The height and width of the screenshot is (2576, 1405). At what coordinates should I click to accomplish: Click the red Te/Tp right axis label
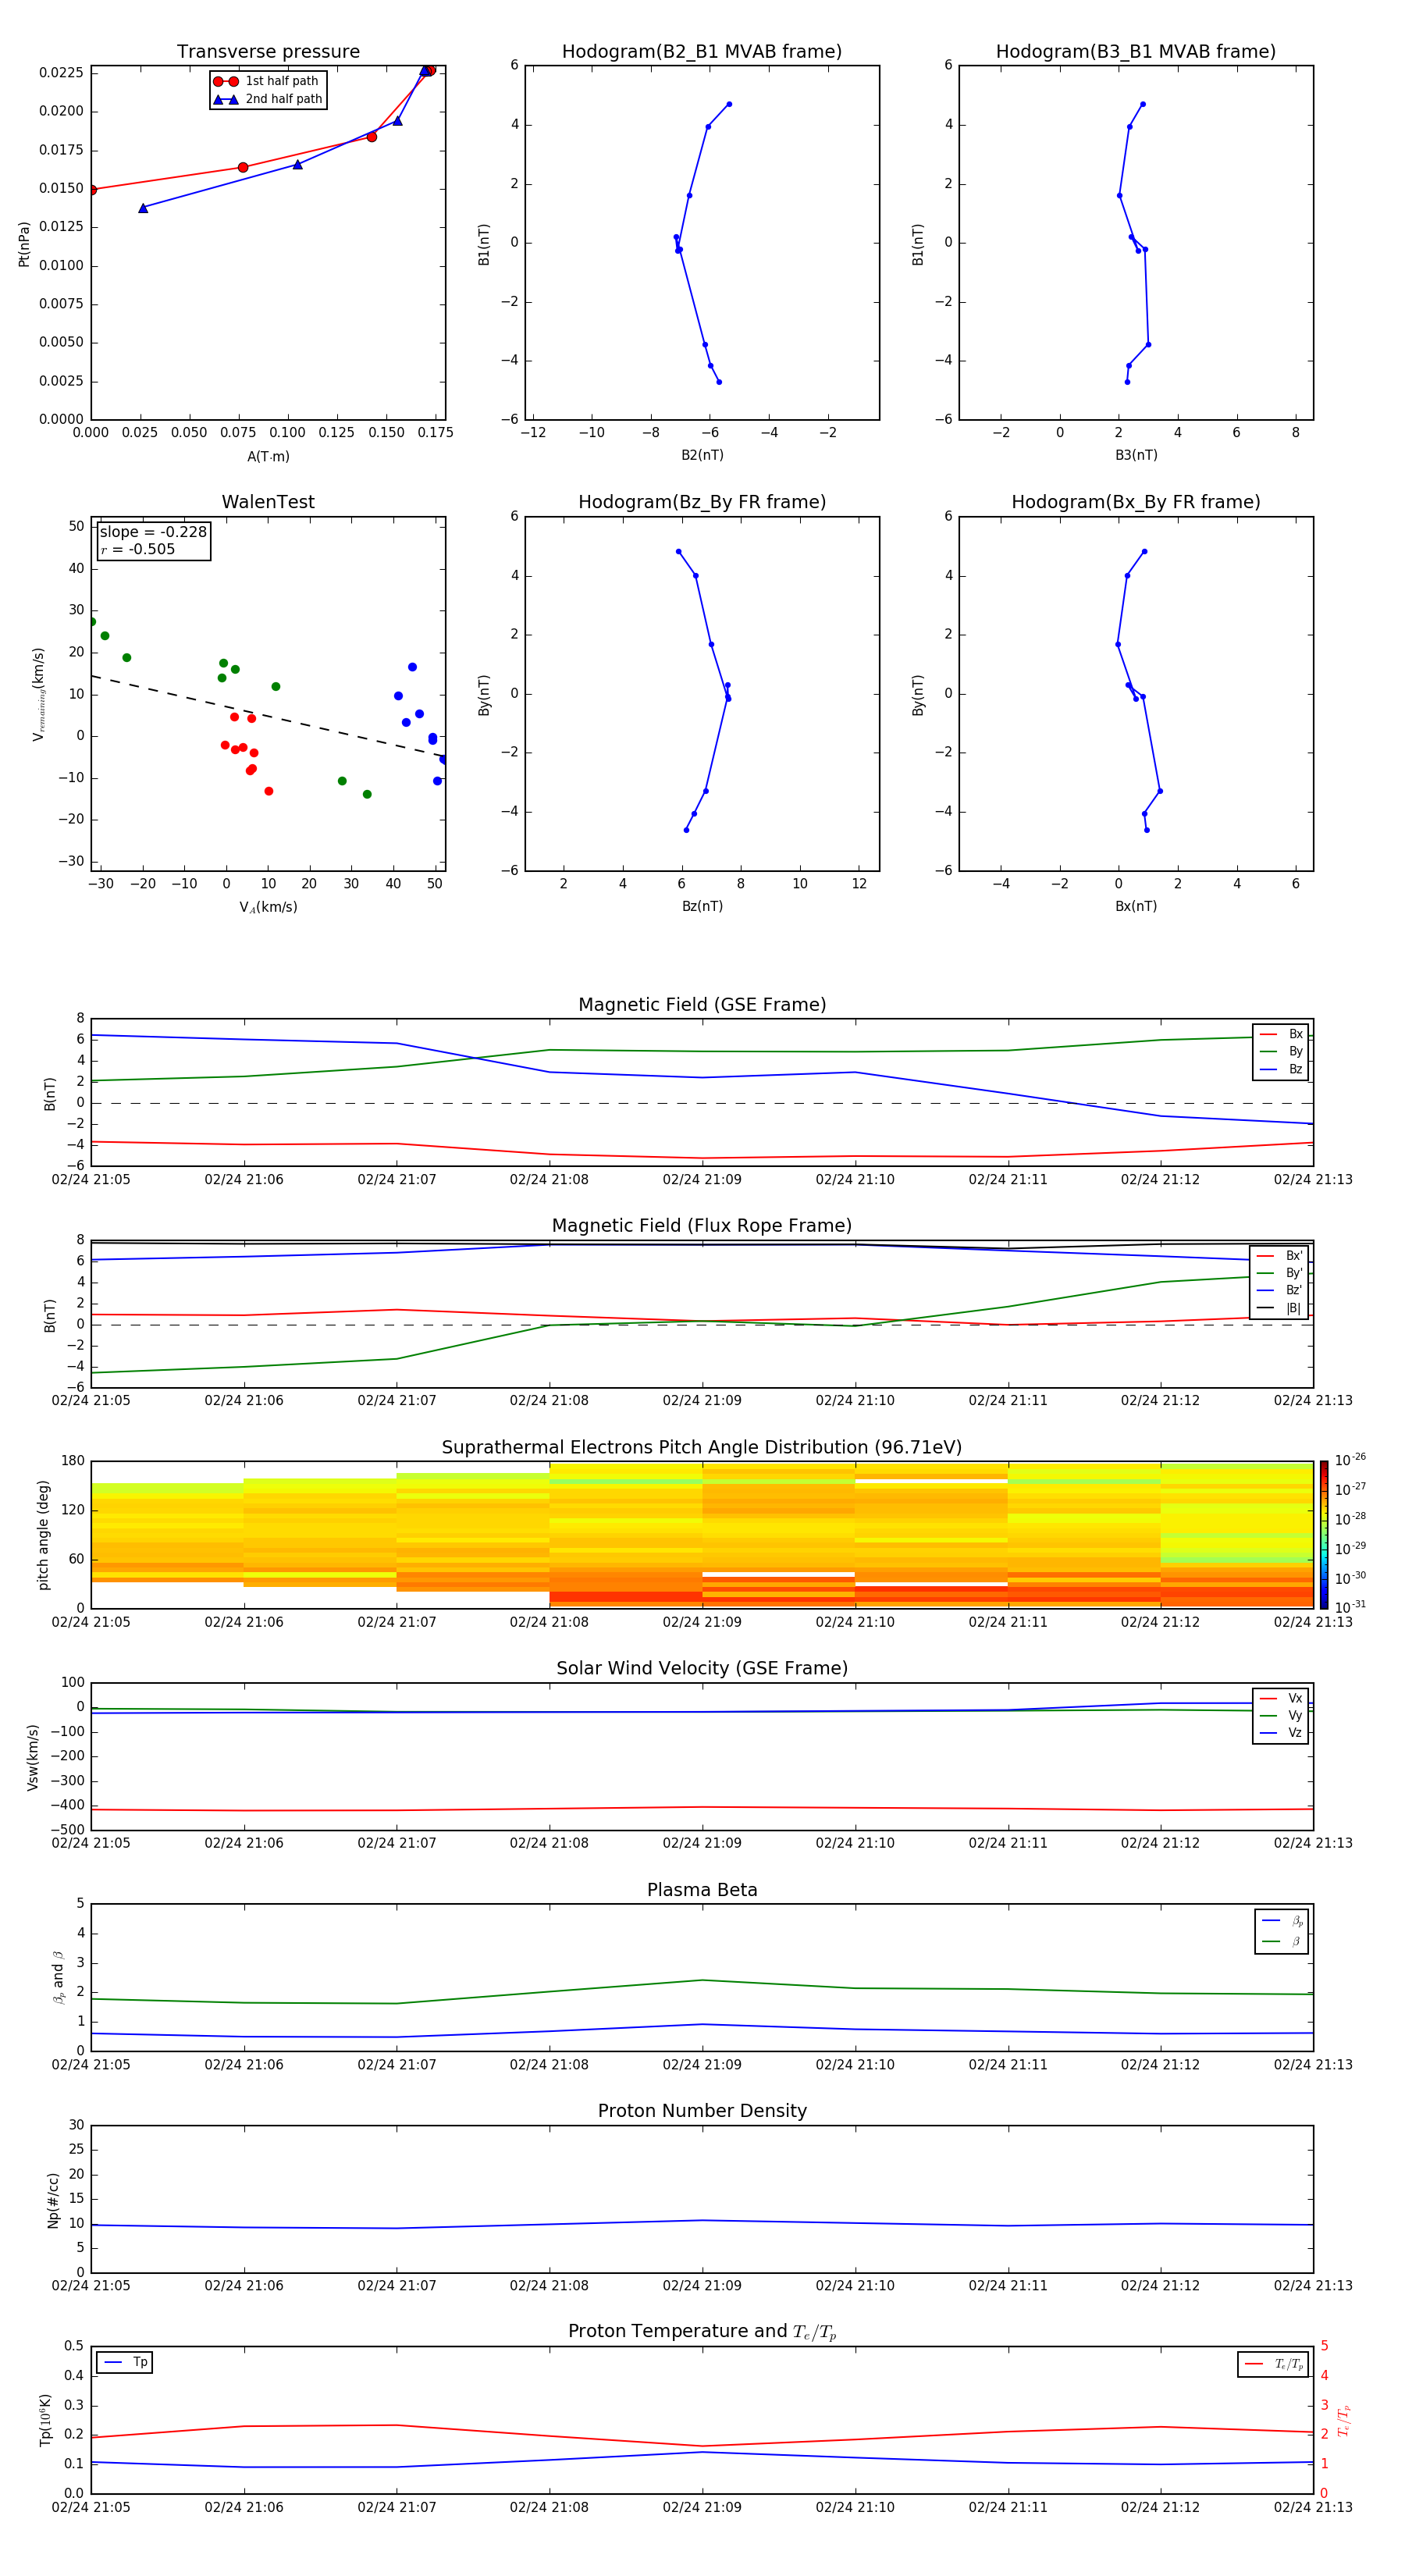click(1343, 2420)
